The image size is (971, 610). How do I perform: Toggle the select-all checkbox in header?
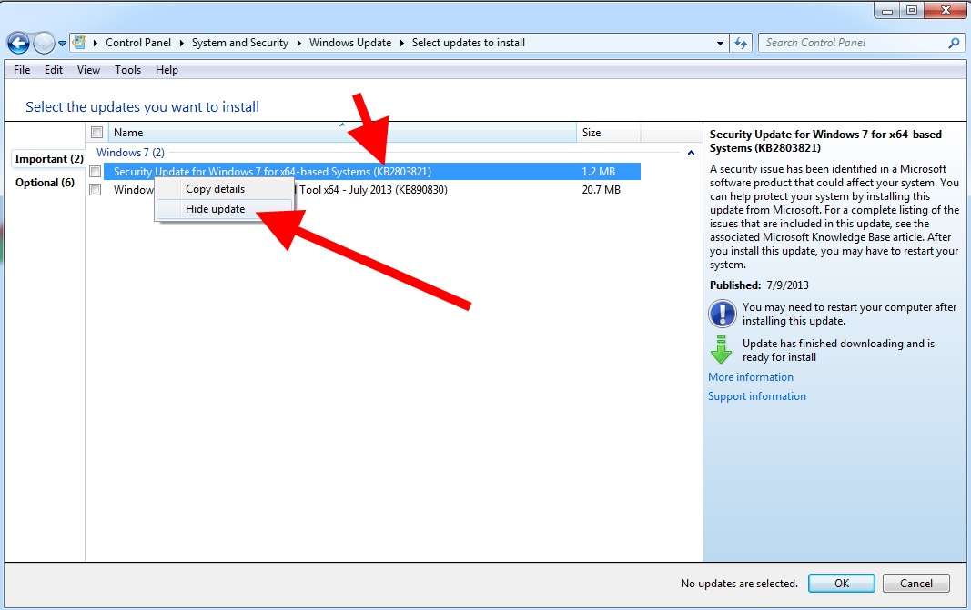click(96, 133)
